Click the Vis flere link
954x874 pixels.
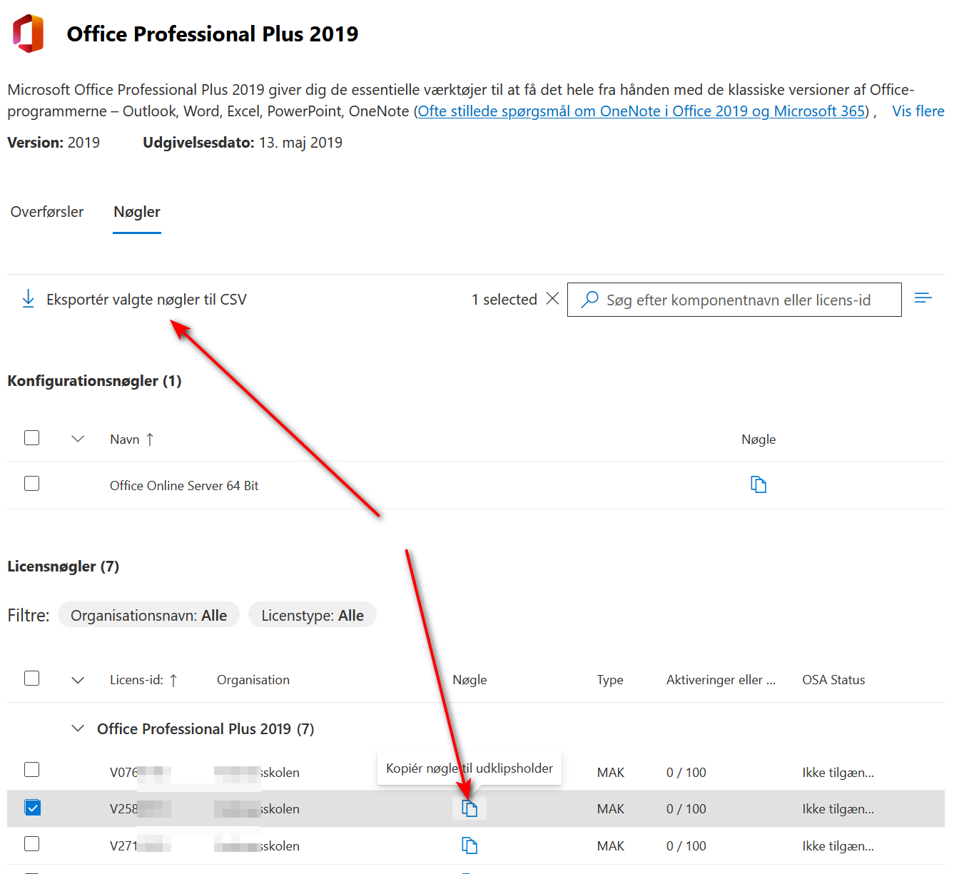tap(918, 111)
